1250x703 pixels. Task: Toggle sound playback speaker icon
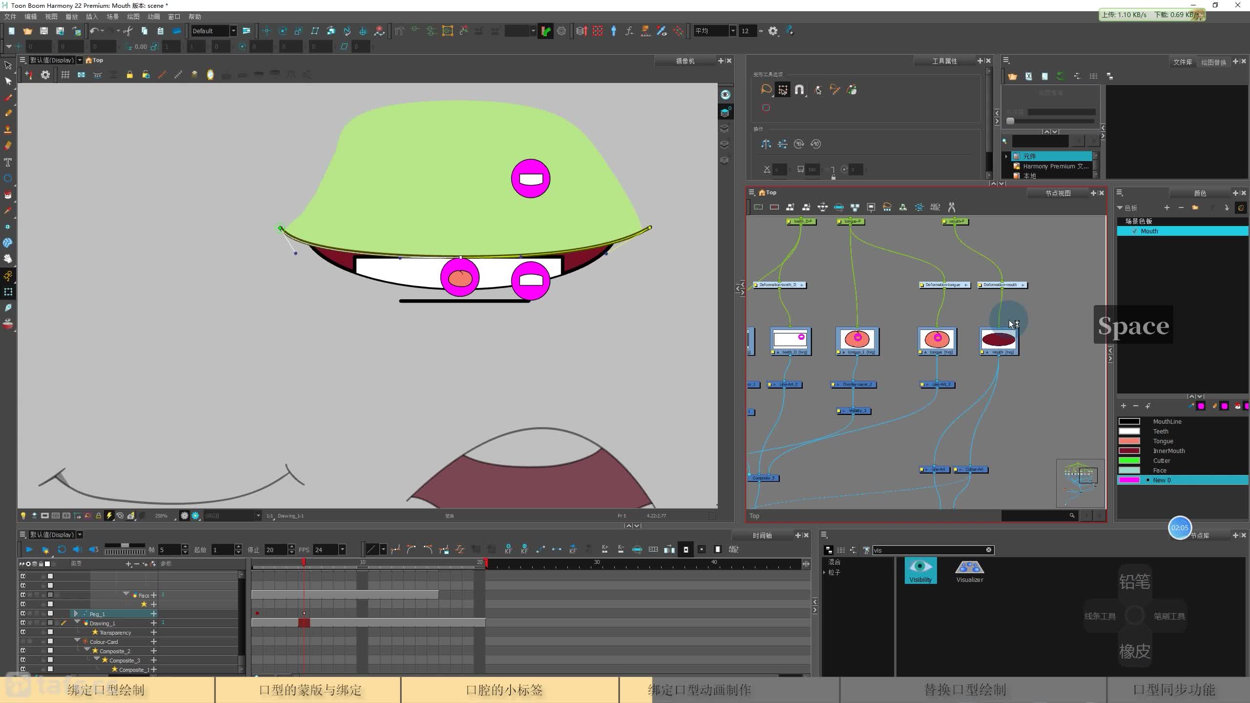(77, 549)
